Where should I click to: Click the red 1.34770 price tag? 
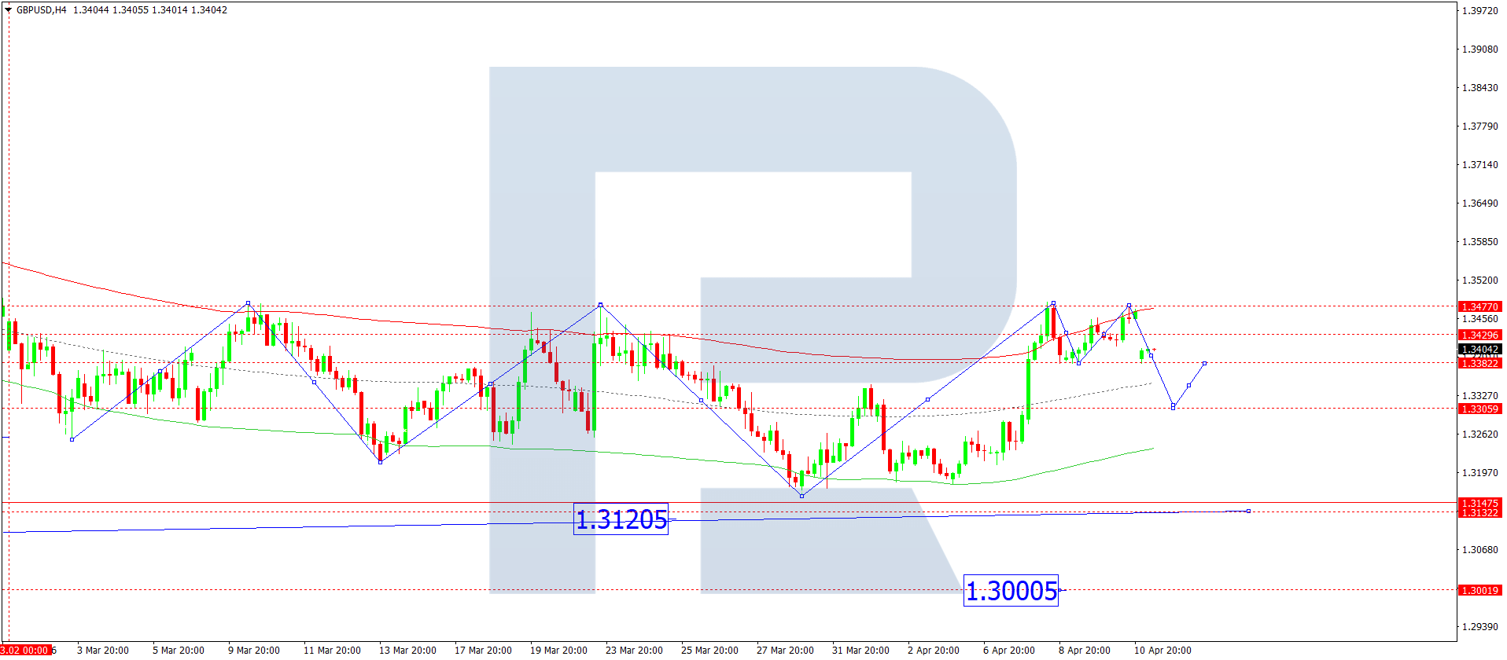(x=1479, y=307)
